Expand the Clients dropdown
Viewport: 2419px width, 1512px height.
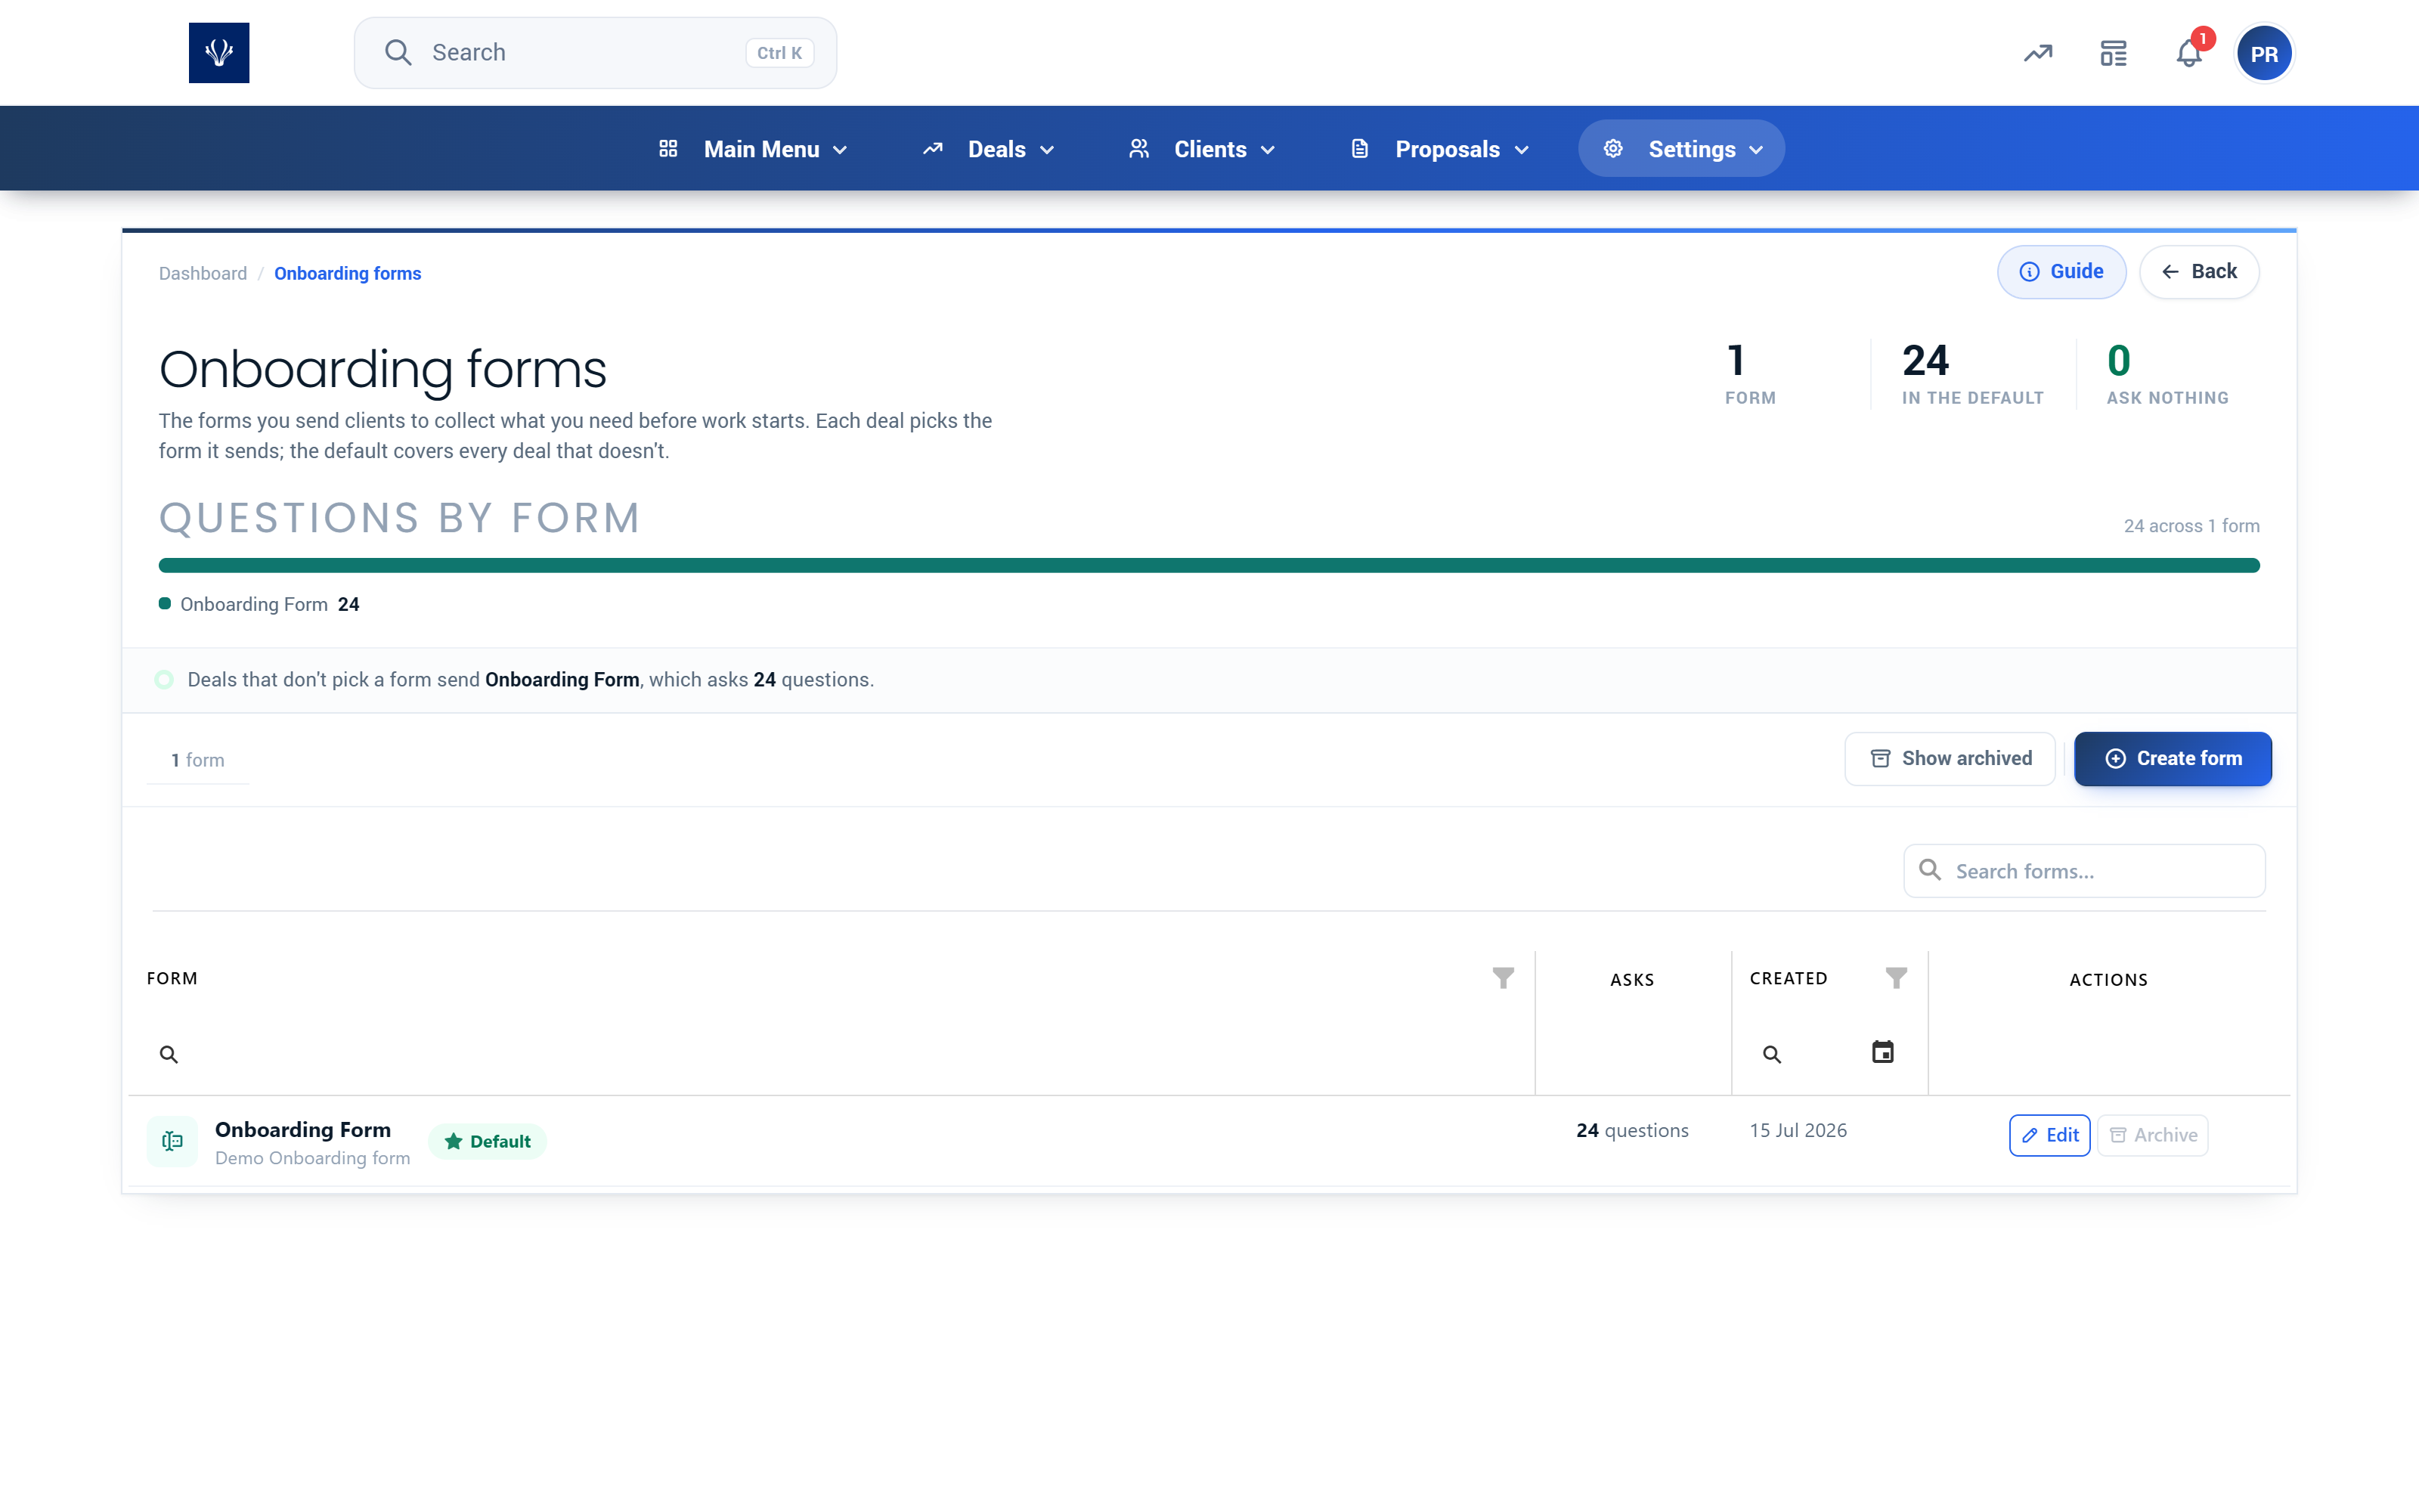[x=1201, y=149]
